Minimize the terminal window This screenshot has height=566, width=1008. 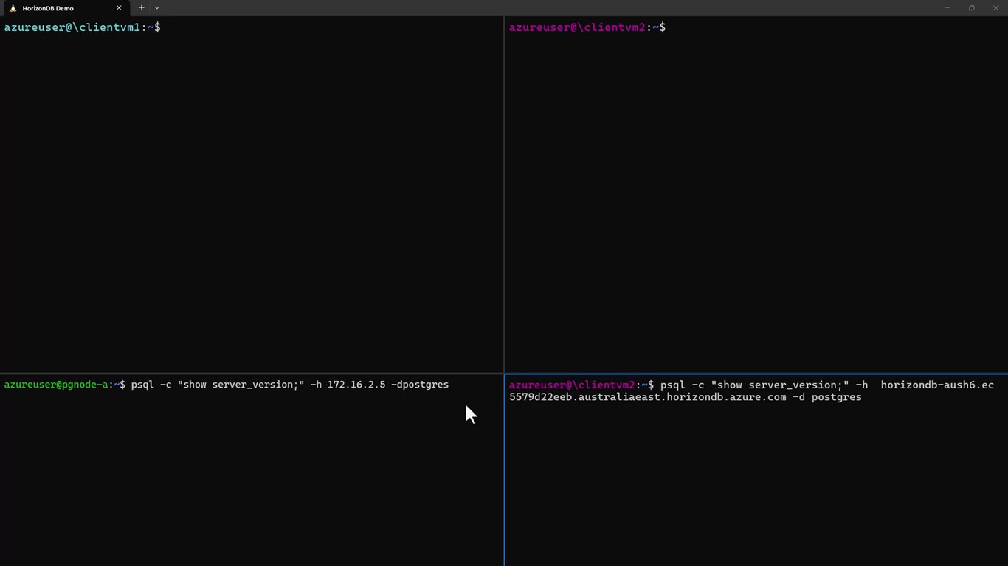point(947,8)
